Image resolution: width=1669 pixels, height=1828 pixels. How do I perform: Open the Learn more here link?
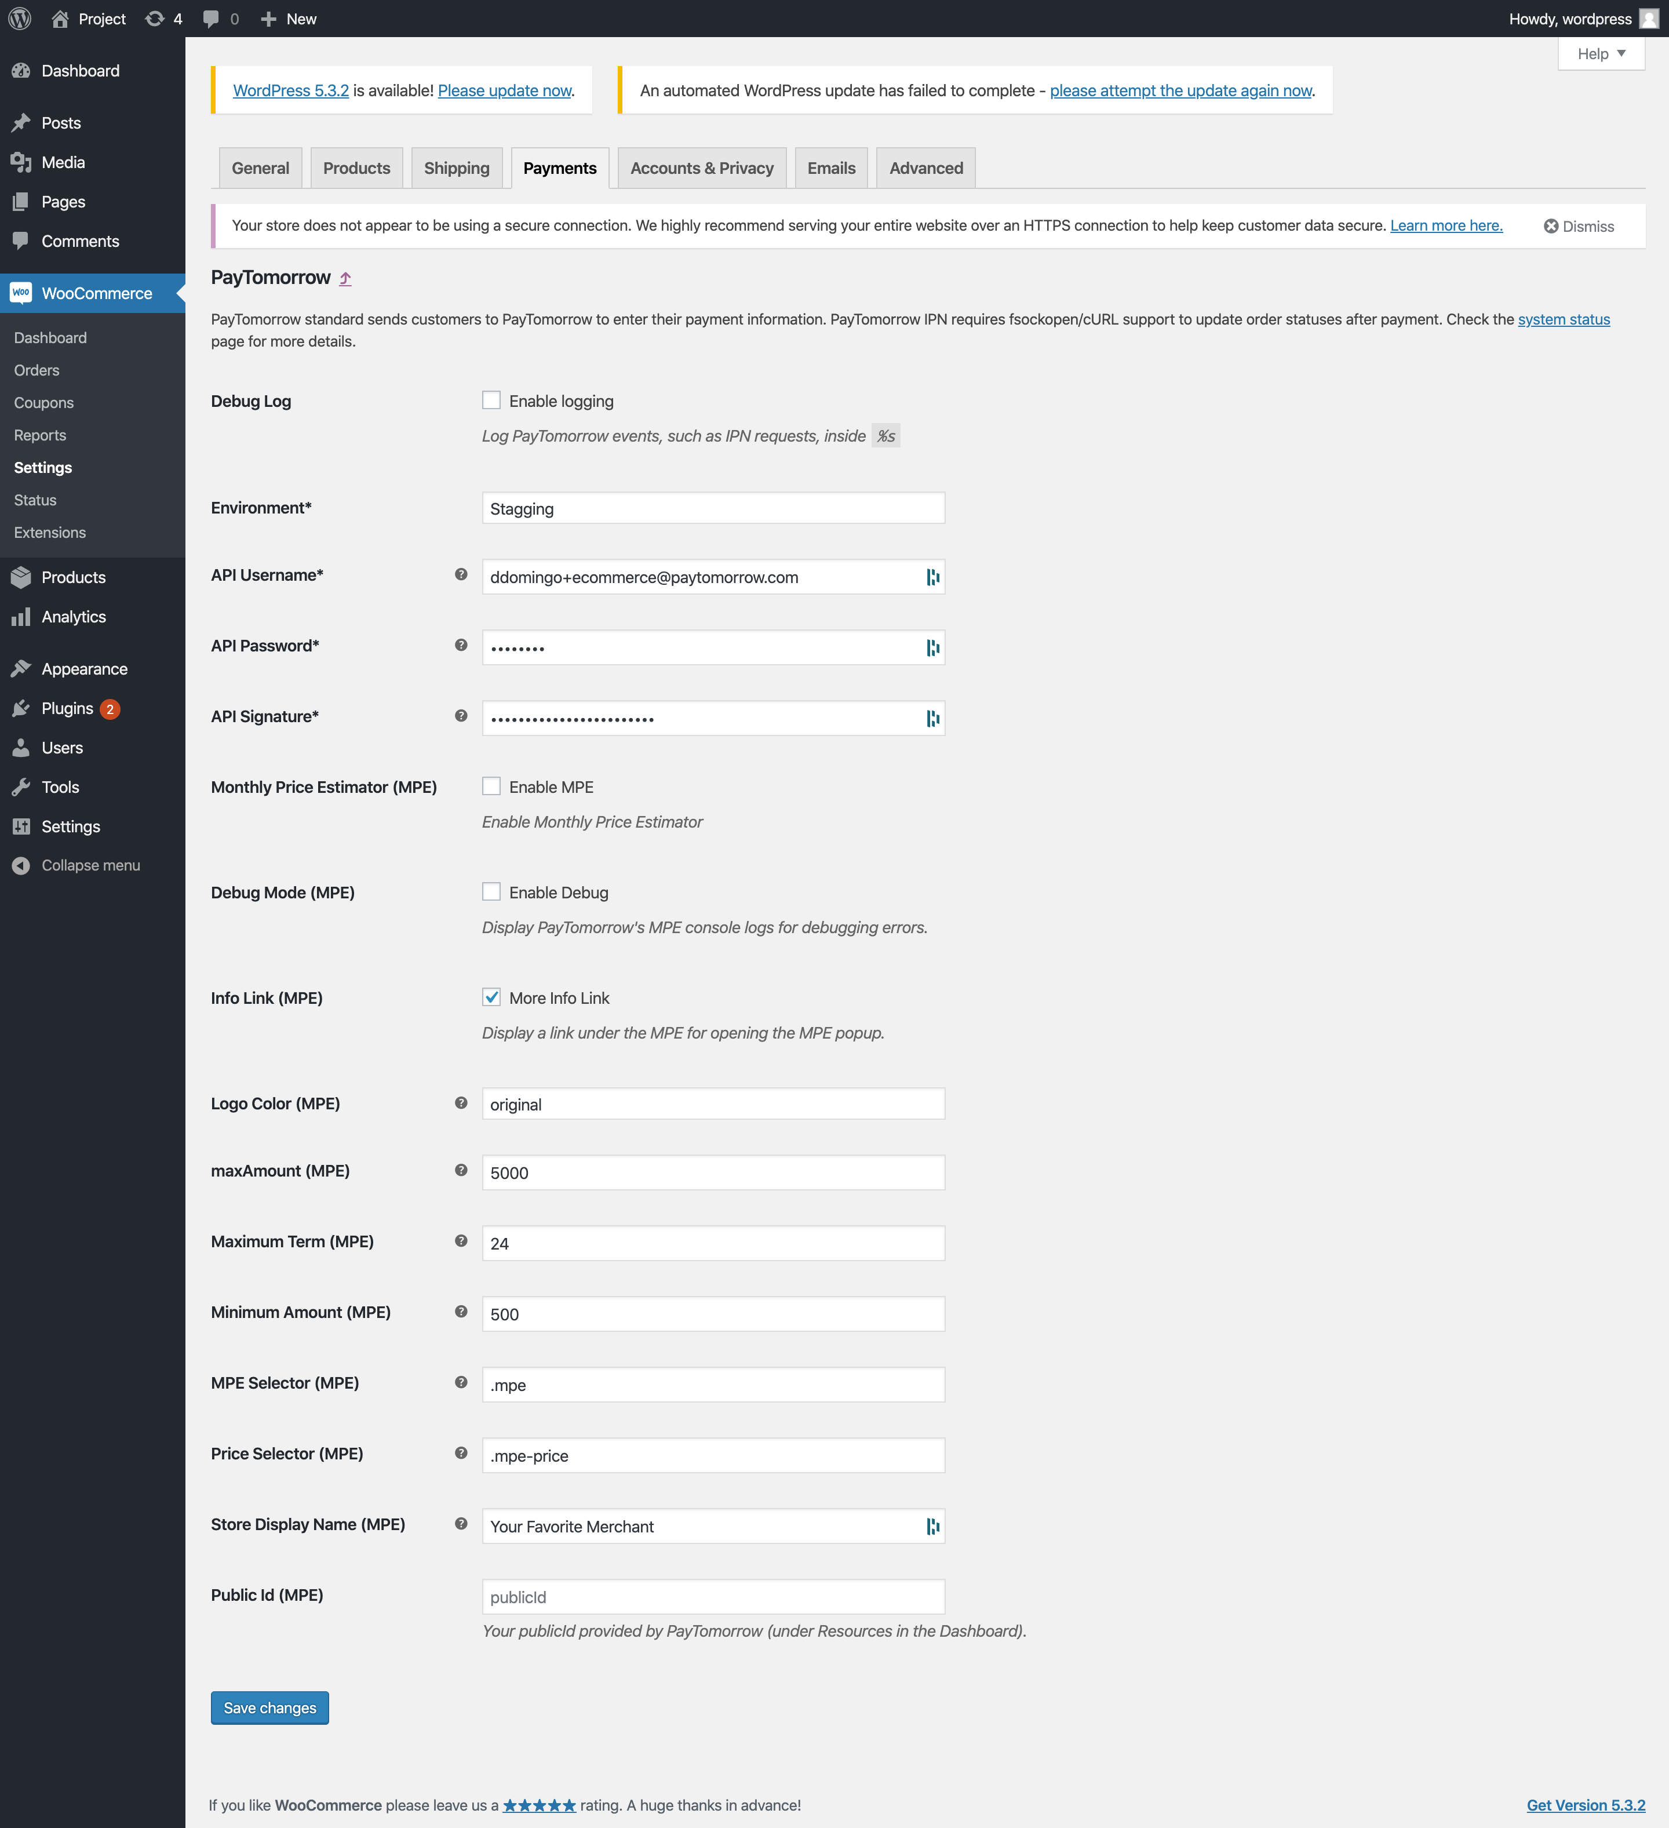coord(1446,225)
